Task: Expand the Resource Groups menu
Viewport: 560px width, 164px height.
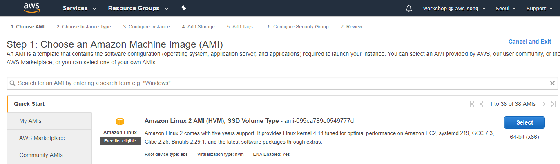Action: [138, 8]
